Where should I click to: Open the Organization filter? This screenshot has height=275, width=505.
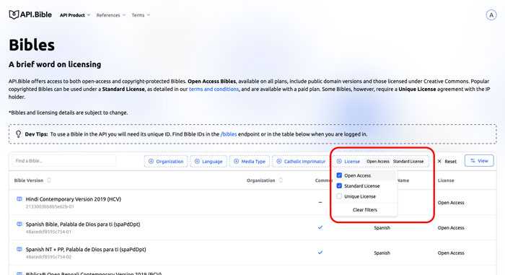(166, 161)
